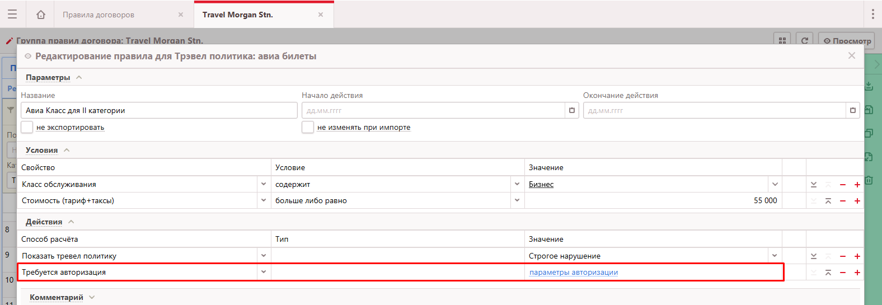Select the Travel Morgan Stn. tab
Viewport: 882px width, 305px height.
238,15
